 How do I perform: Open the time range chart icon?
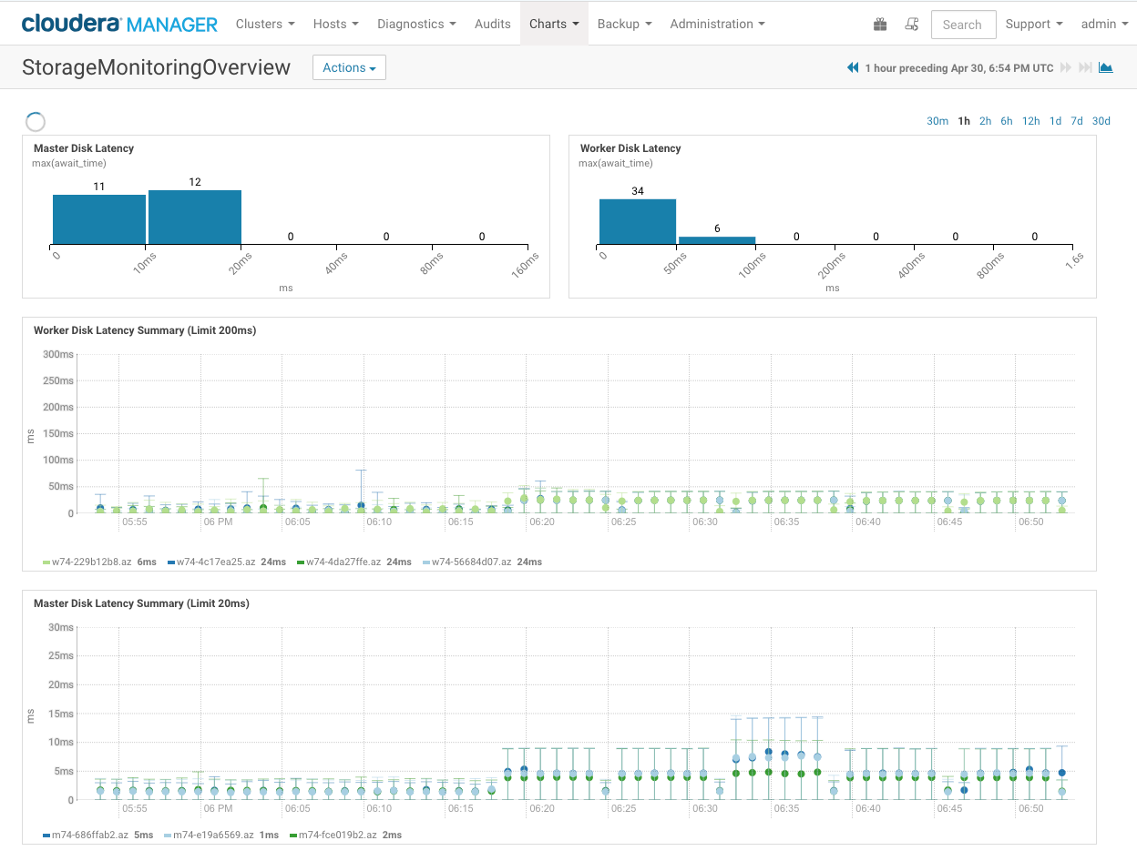1106,68
